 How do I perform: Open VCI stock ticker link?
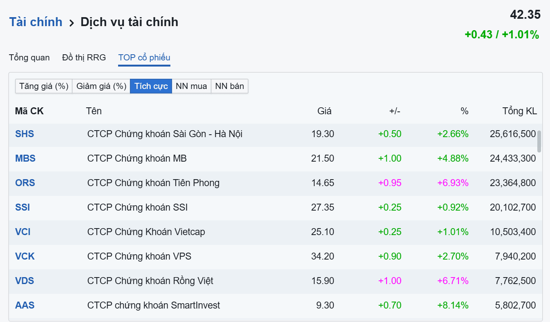pyautogui.click(x=23, y=232)
